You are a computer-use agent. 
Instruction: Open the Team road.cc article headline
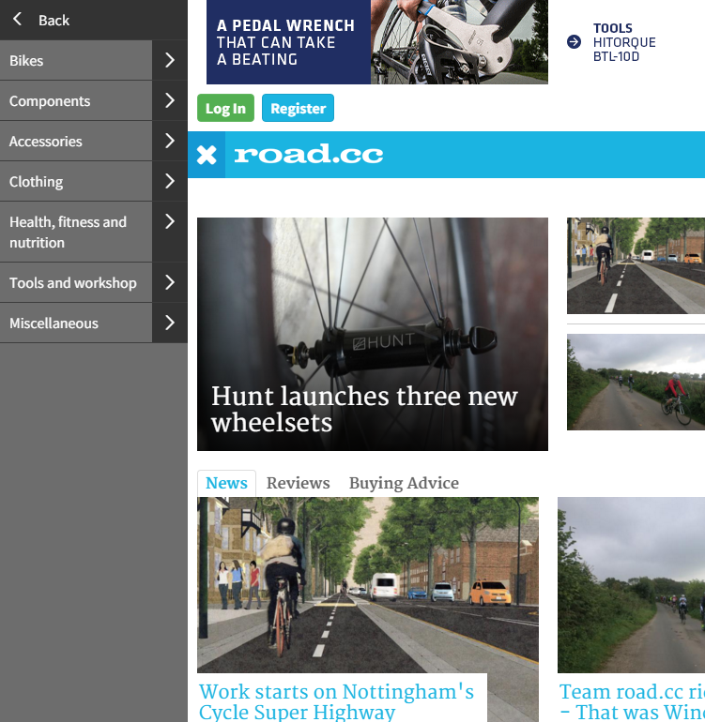click(632, 701)
